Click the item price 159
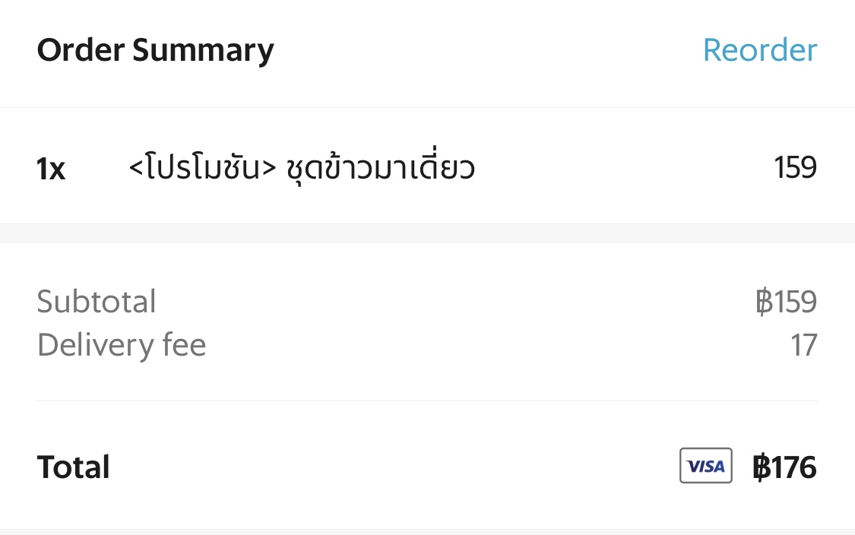This screenshot has width=855, height=535. pyautogui.click(x=795, y=167)
